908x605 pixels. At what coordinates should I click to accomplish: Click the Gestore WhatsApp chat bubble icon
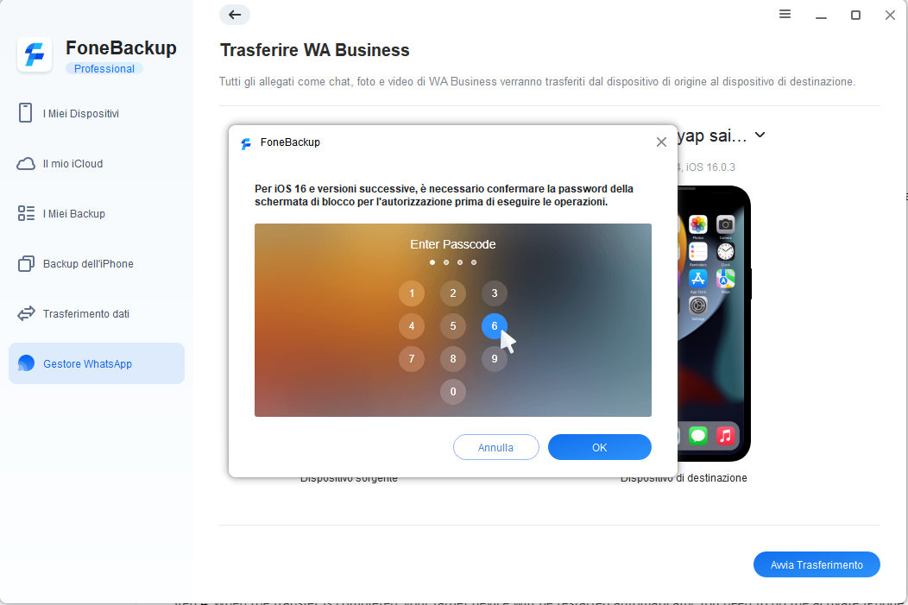[26, 363]
